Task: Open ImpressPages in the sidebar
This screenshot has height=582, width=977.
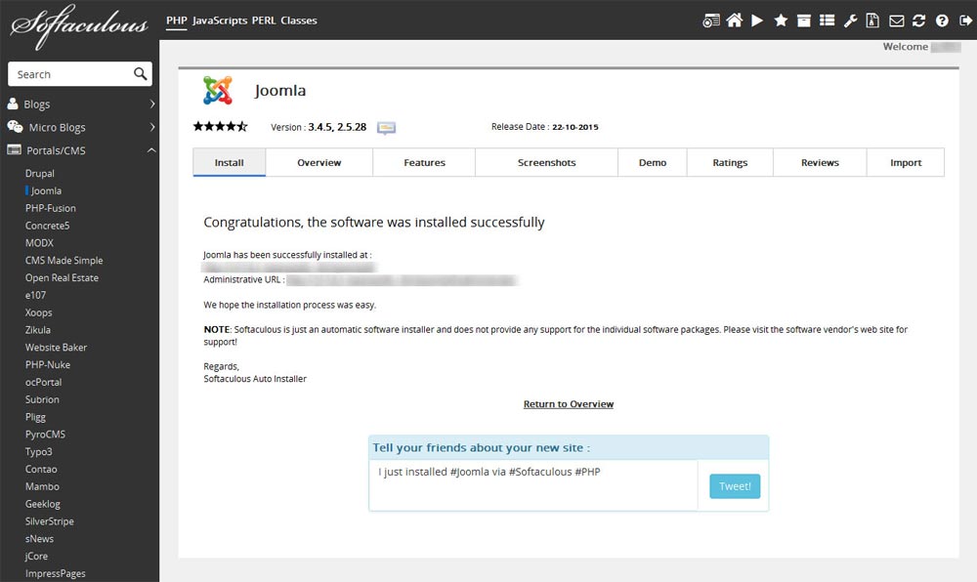Action: [x=56, y=574]
